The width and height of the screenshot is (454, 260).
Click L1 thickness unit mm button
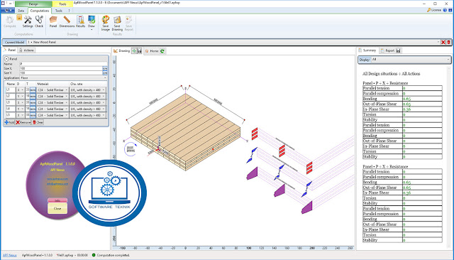click(33, 90)
